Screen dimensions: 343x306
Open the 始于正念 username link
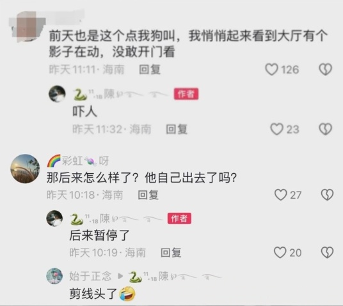pos(90,276)
